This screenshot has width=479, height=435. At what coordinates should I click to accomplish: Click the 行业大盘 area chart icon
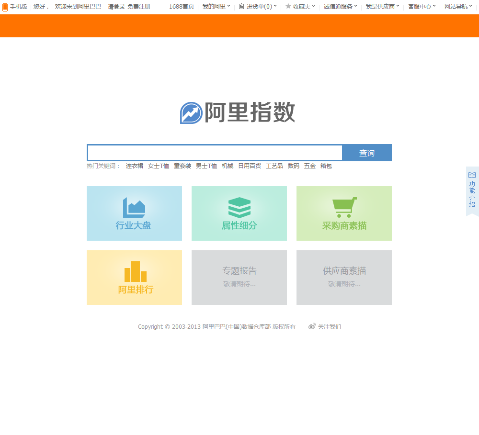[x=134, y=208]
